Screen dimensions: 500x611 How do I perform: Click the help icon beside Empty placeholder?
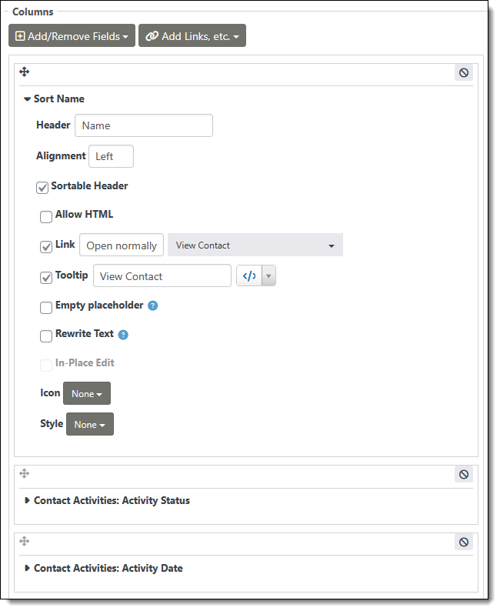(x=153, y=305)
